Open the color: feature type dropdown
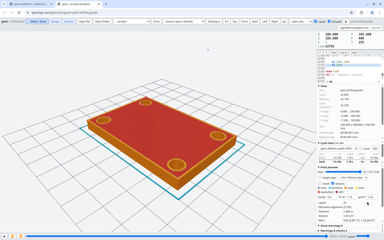 point(352,178)
